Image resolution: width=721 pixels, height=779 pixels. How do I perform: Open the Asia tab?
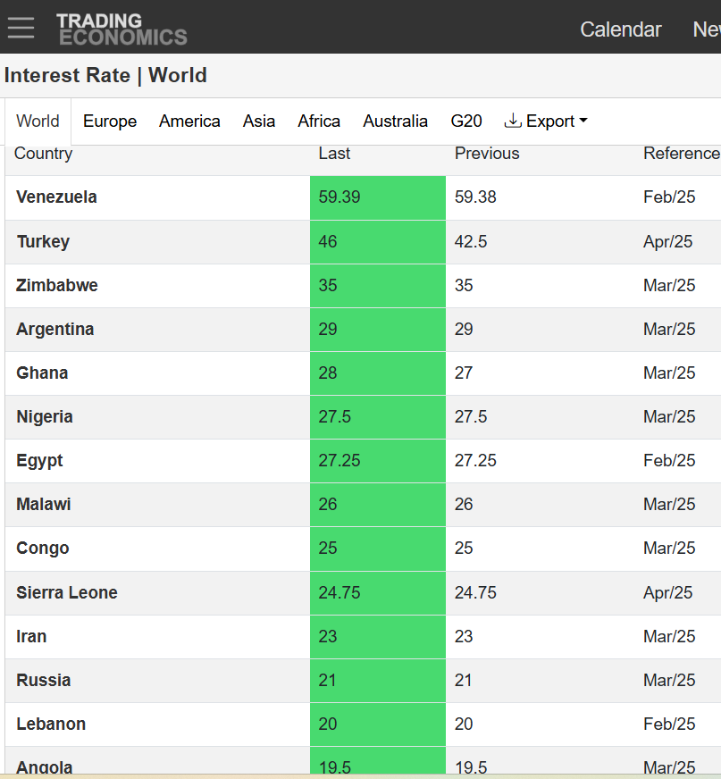(259, 121)
